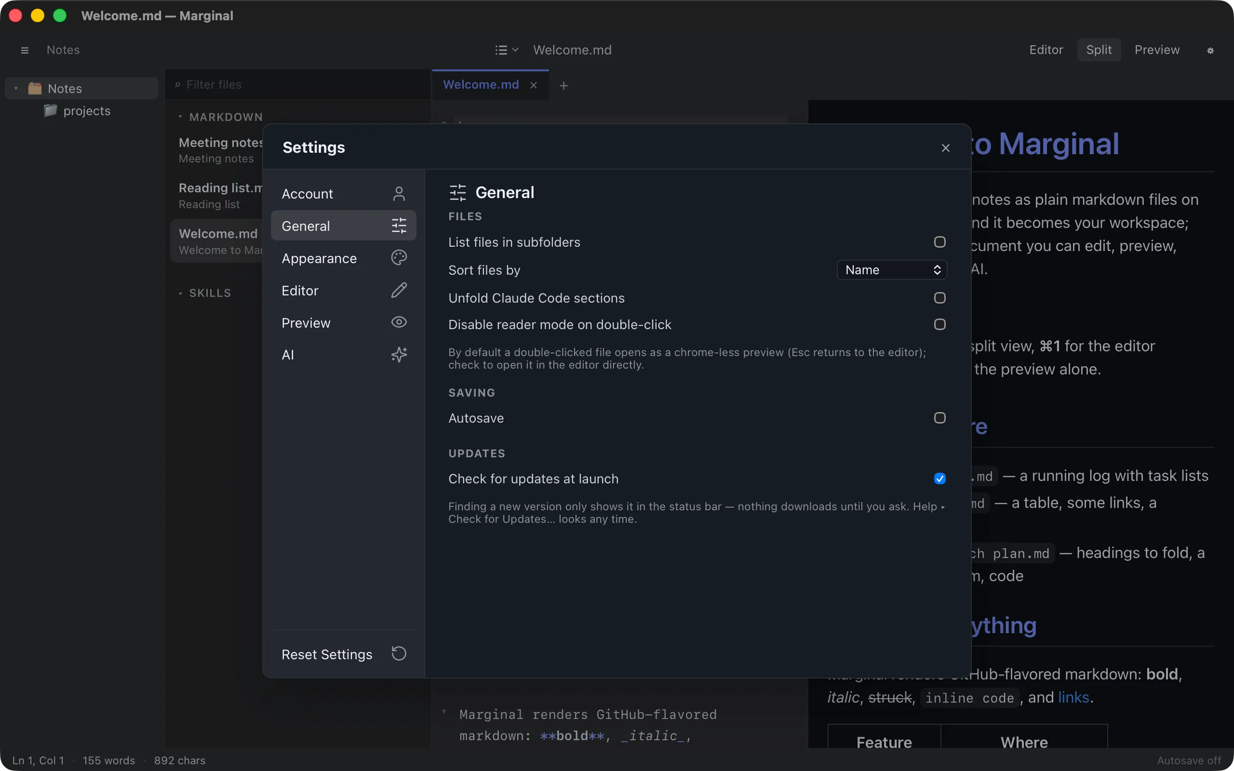This screenshot has width=1234, height=771.
Task: Open Preview settings section
Action: (343, 322)
